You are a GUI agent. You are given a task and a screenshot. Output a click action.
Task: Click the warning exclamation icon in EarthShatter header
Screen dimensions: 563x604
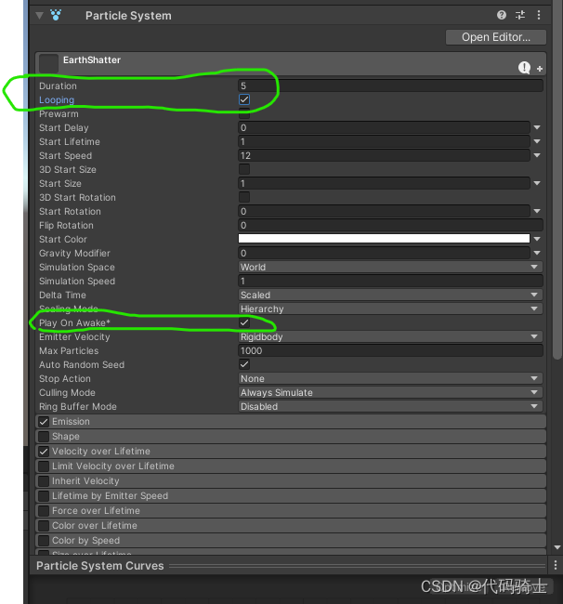524,68
